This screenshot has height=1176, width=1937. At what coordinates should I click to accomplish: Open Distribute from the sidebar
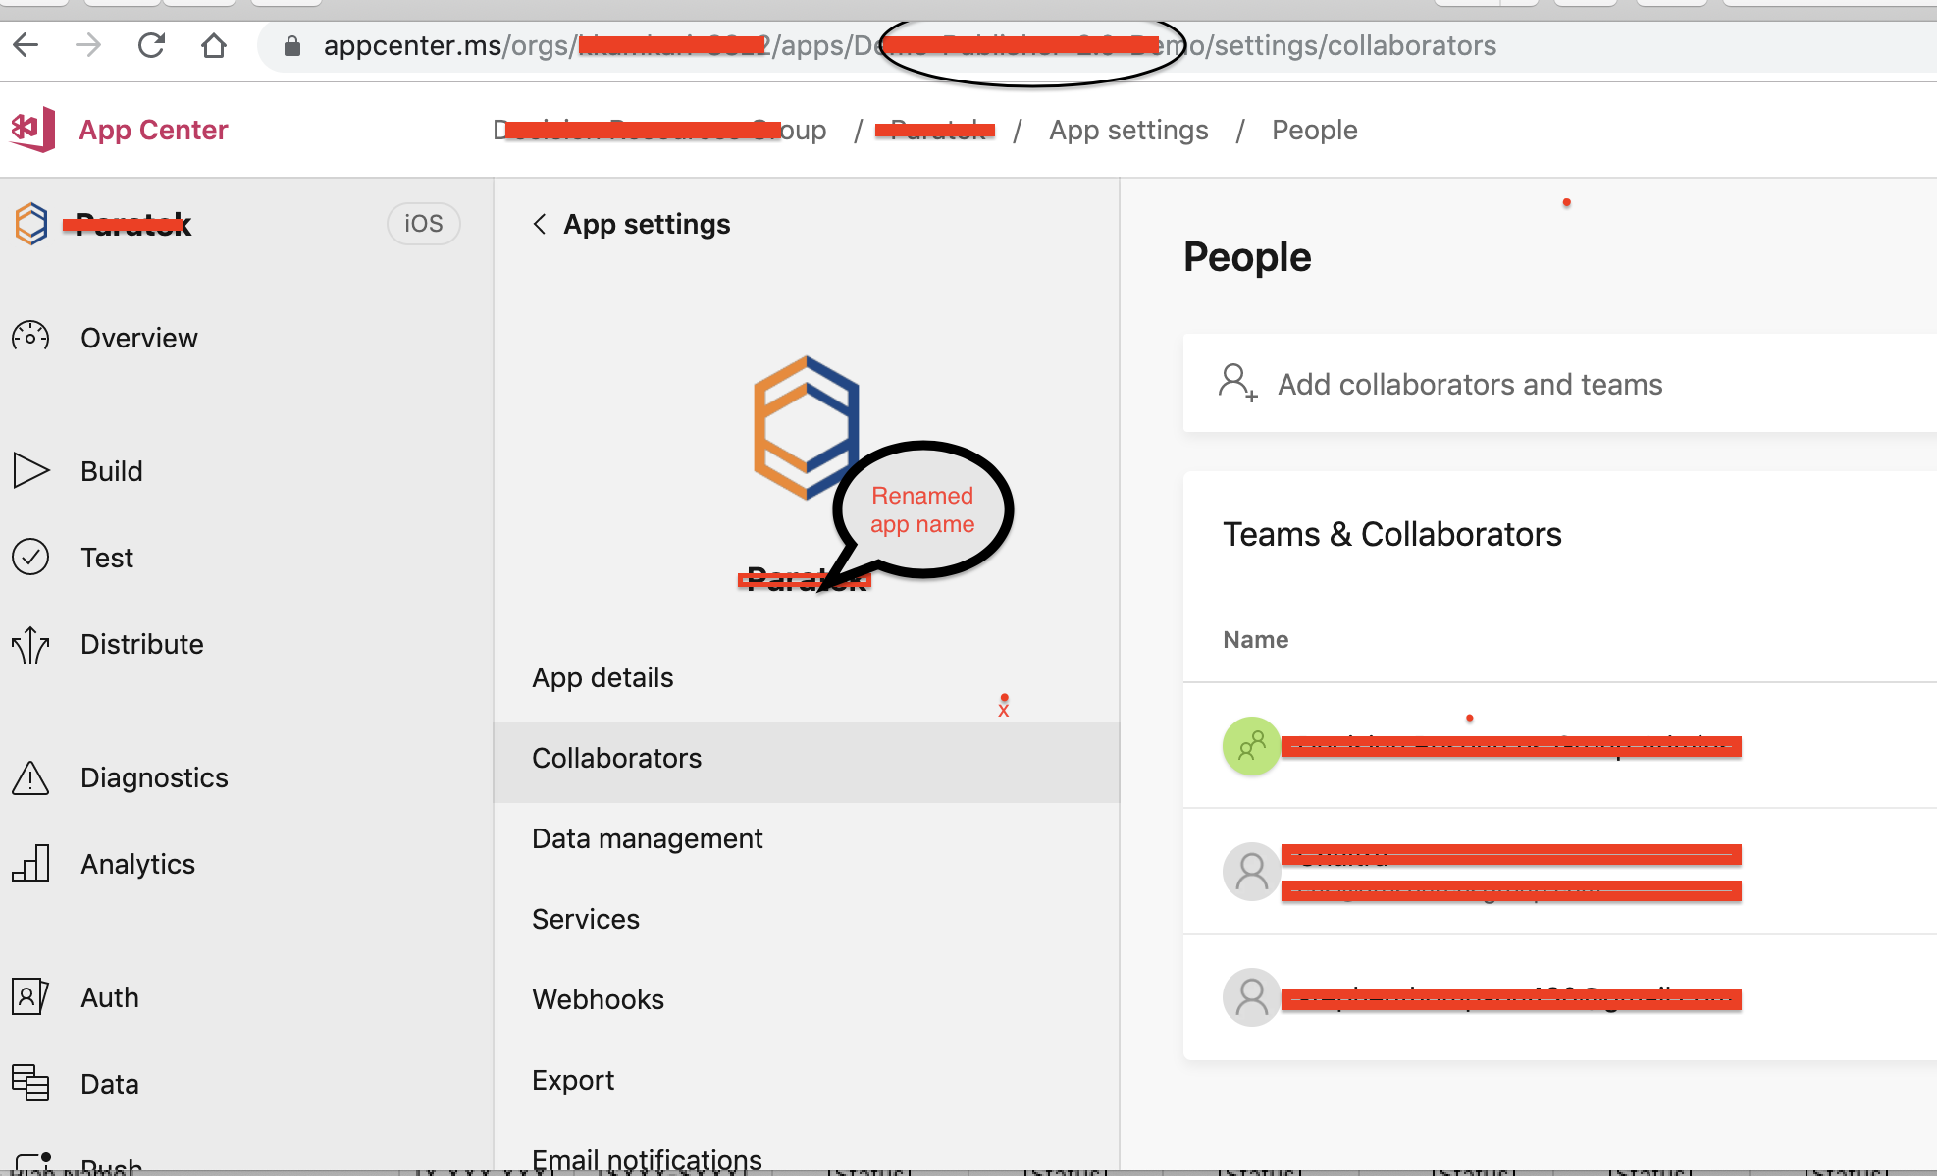141,644
